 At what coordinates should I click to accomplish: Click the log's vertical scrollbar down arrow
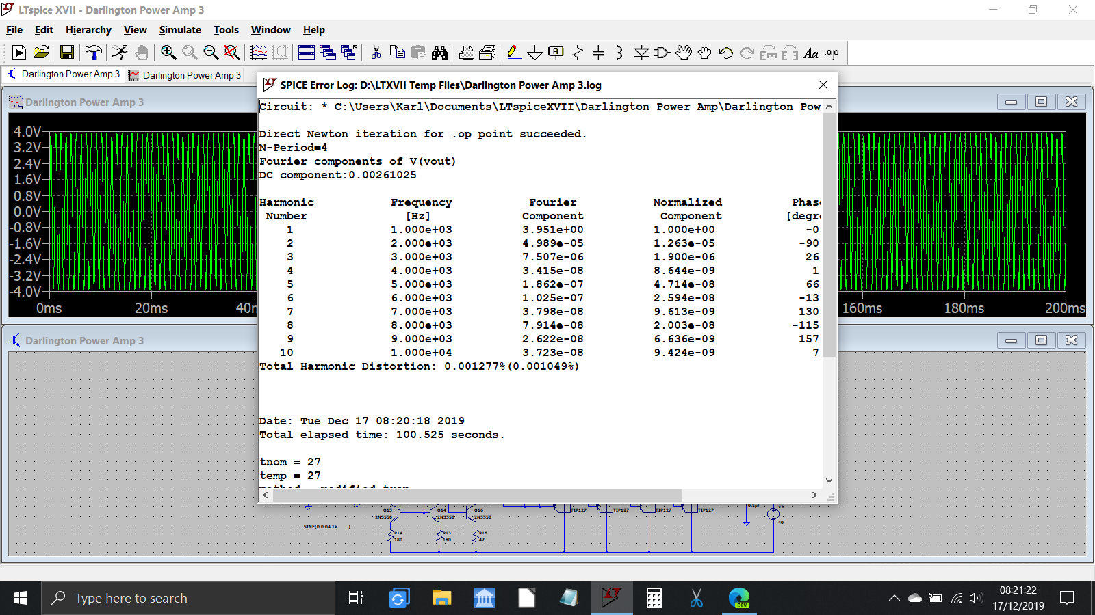829,480
